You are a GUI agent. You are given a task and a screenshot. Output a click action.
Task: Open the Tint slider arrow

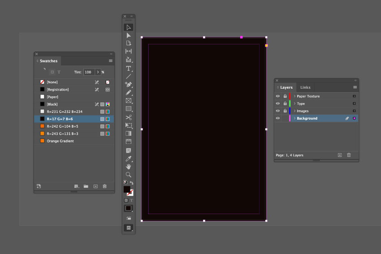tap(98, 72)
